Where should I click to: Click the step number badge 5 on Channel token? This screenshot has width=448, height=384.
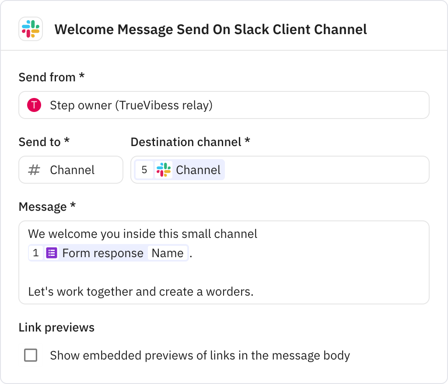tap(145, 170)
